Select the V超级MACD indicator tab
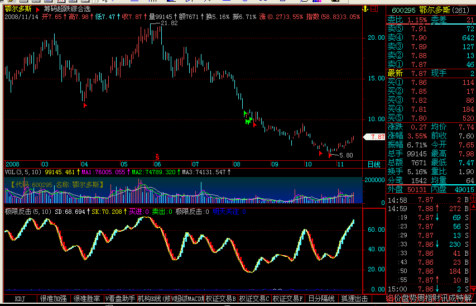 pyautogui.click(x=187, y=298)
